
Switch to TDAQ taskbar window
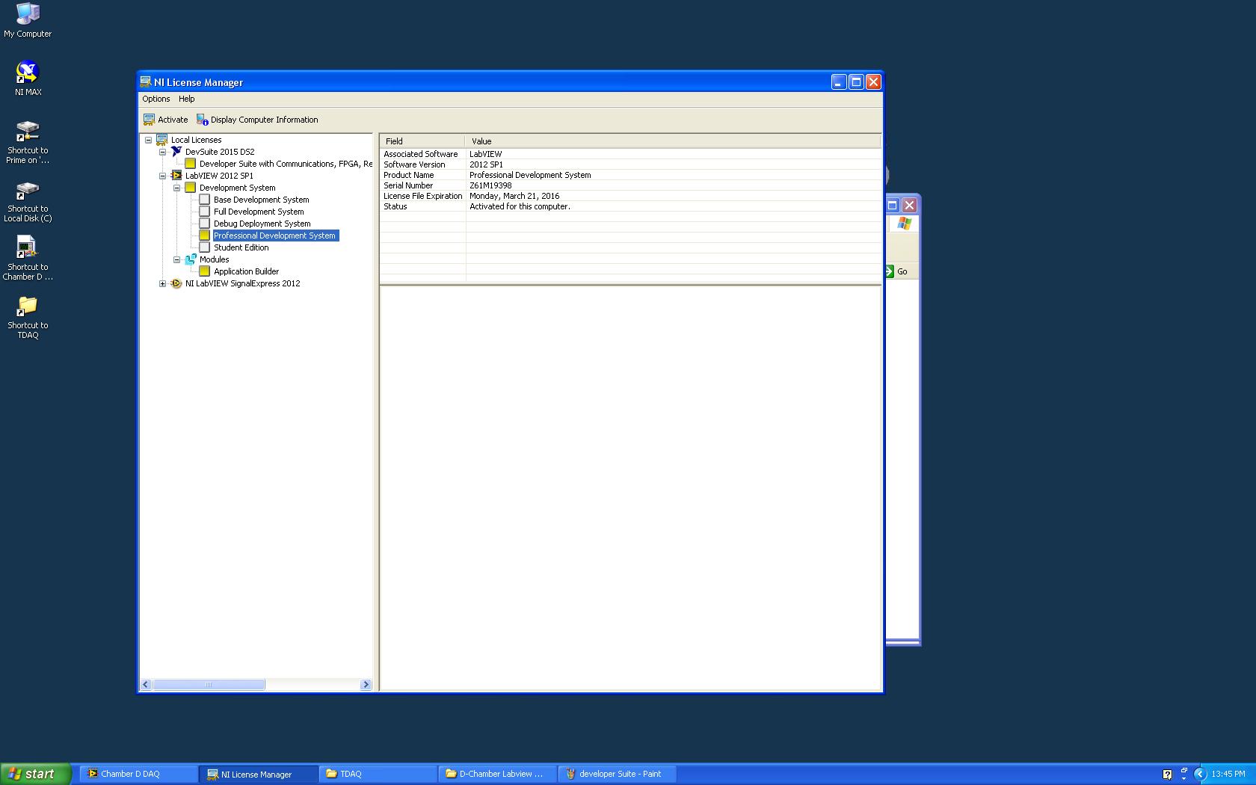pyautogui.click(x=378, y=774)
